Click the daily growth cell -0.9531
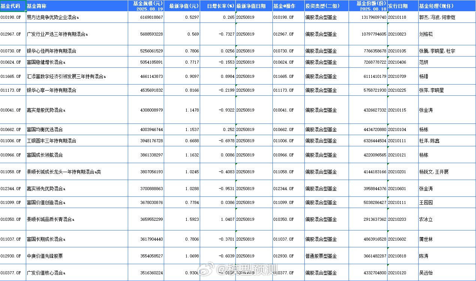The width and height of the screenshot is (476, 281). (217, 189)
